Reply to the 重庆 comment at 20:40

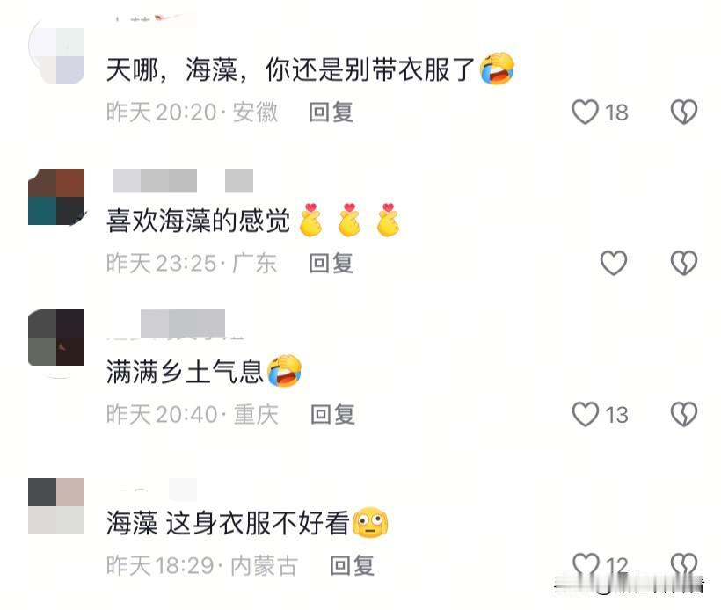332,415
